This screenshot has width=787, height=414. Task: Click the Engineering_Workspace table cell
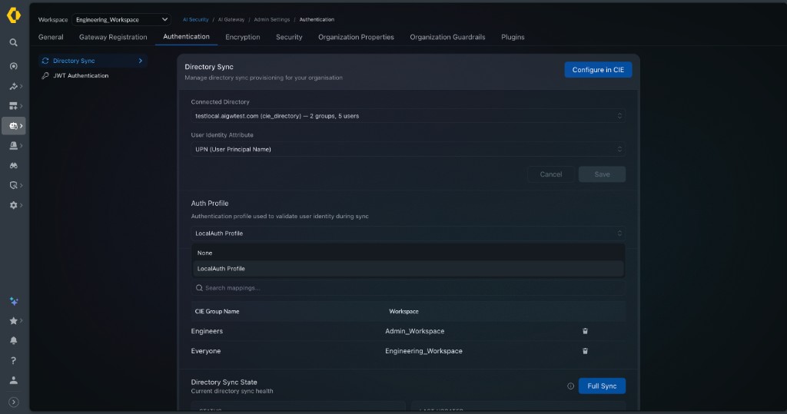point(423,351)
